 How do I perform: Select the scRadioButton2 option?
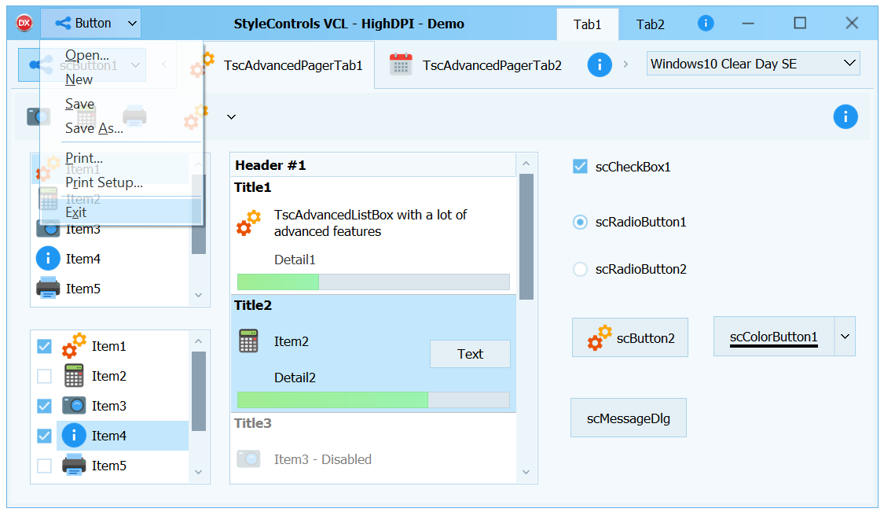[x=580, y=269]
